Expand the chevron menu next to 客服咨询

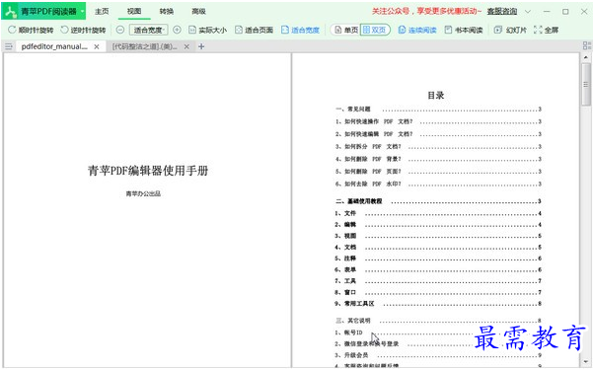(x=528, y=12)
